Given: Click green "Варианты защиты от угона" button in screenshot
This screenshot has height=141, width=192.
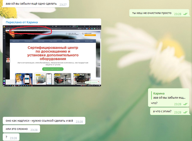Looking at the screenshot, I should [x=53, y=69].
